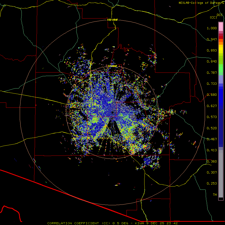Click the 0.947 scale value

click(212, 39)
